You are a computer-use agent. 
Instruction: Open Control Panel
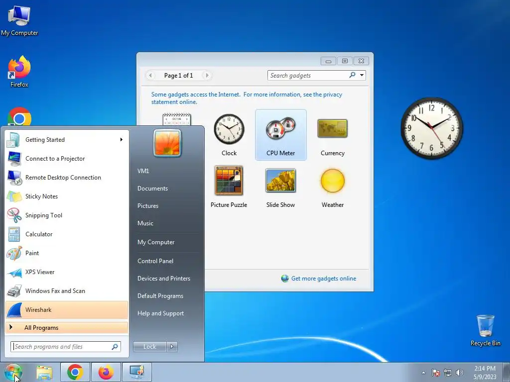pyautogui.click(x=155, y=261)
